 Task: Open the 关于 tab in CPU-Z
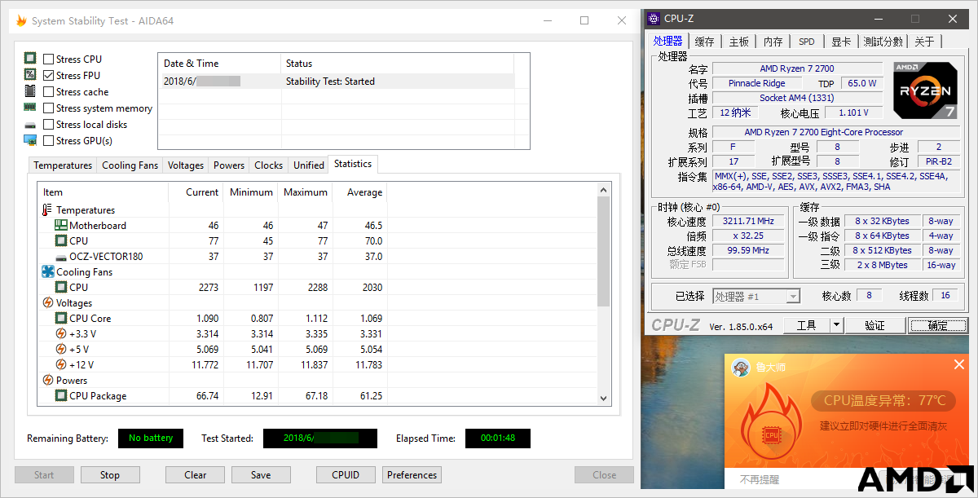click(924, 42)
